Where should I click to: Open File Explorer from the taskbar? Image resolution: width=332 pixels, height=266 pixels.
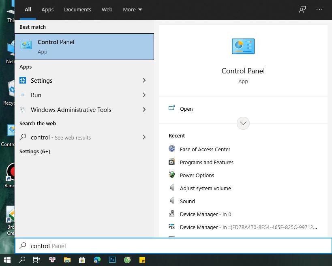(x=67, y=260)
